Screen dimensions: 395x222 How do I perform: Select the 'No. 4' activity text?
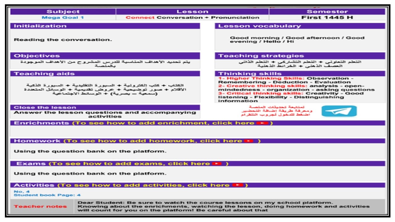tap(21, 191)
